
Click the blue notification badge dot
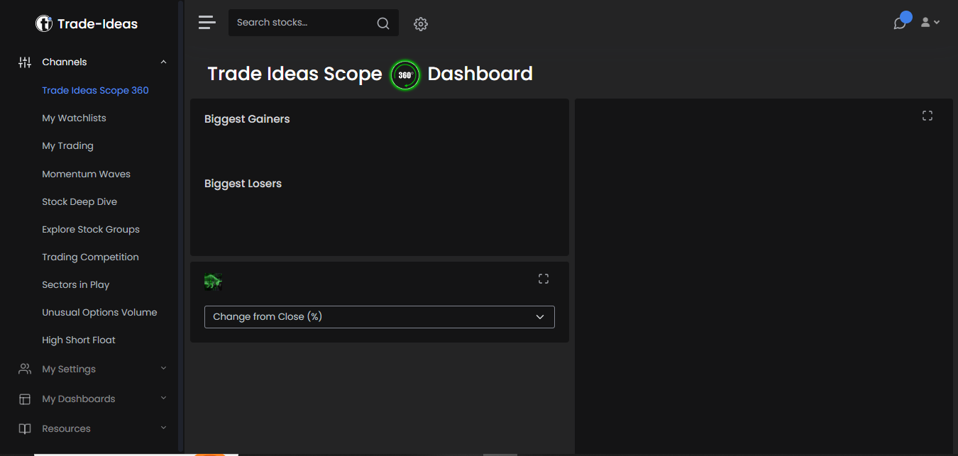coord(905,17)
